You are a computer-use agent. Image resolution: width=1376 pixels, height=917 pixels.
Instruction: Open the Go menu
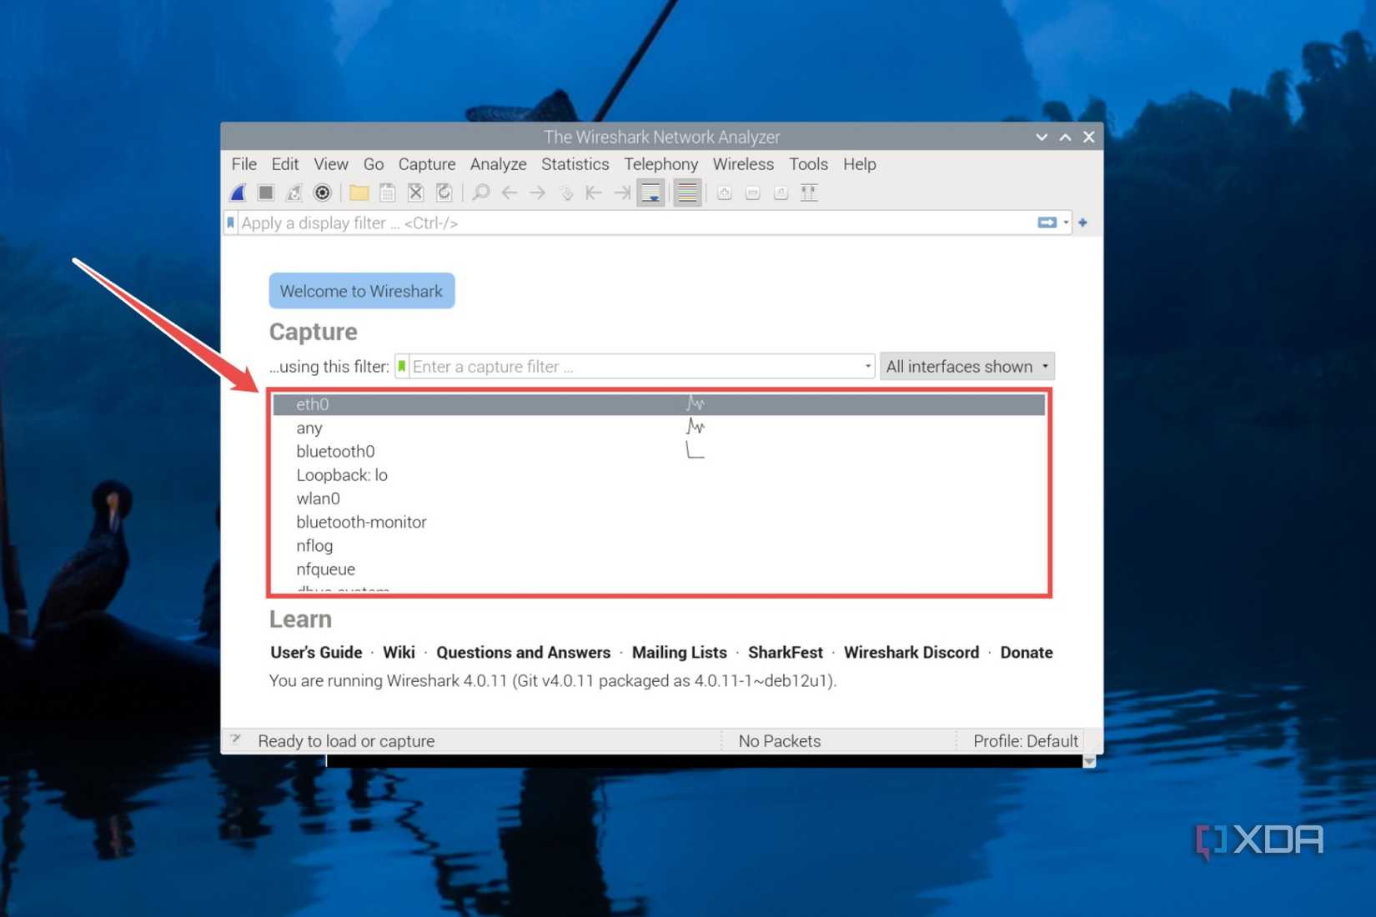coord(374,164)
